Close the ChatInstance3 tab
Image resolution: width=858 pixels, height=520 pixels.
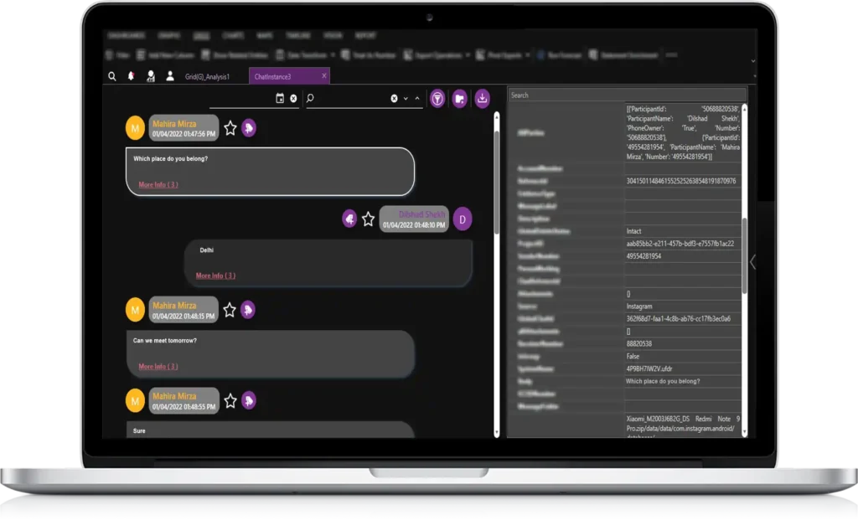point(324,76)
